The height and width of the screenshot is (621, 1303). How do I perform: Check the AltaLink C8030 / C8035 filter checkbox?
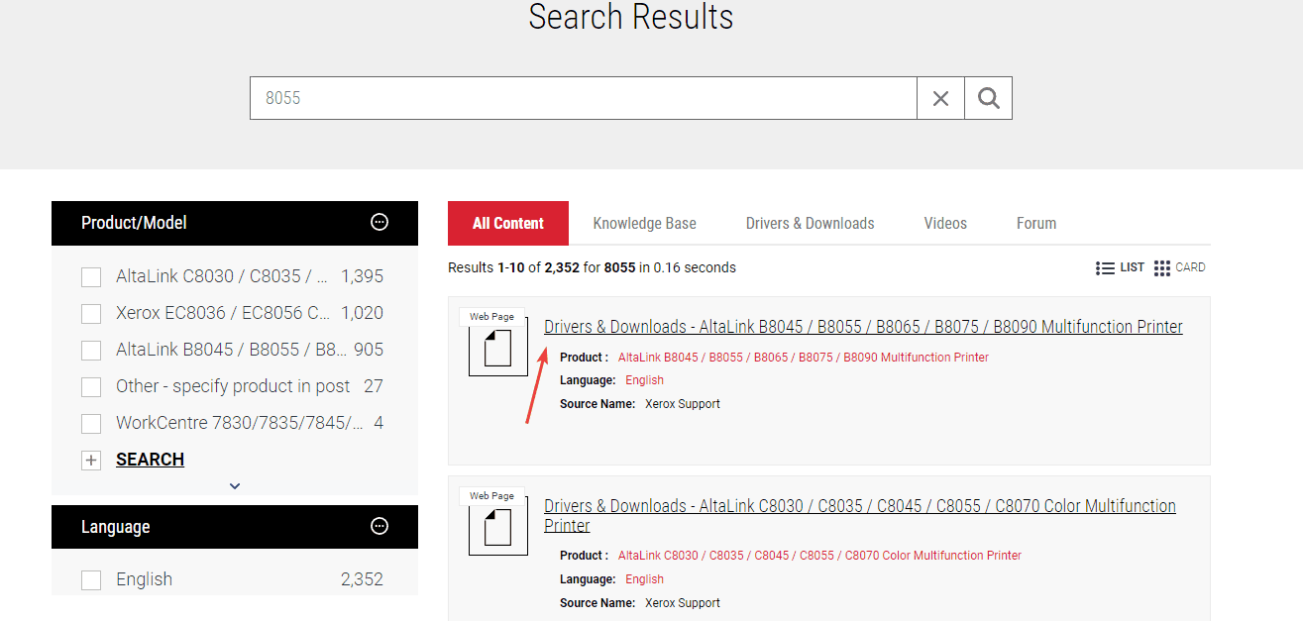click(91, 277)
